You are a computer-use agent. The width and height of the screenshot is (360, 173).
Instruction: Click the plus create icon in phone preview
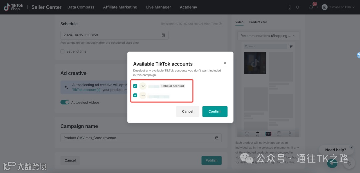click(268, 134)
